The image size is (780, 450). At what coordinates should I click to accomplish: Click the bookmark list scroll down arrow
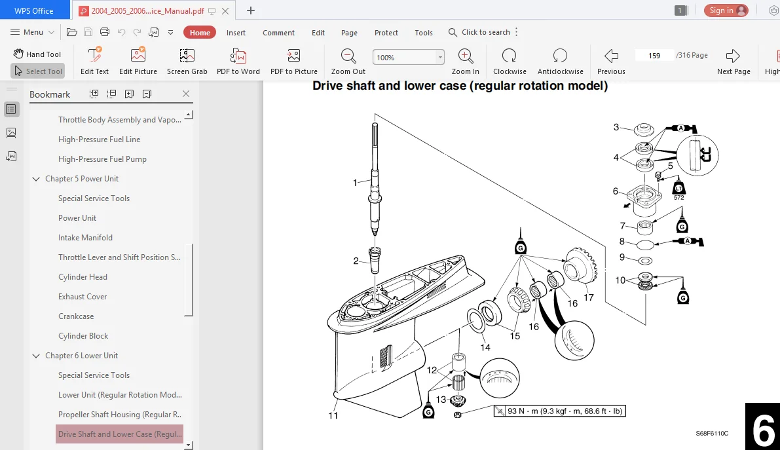(x=189, y=445)
